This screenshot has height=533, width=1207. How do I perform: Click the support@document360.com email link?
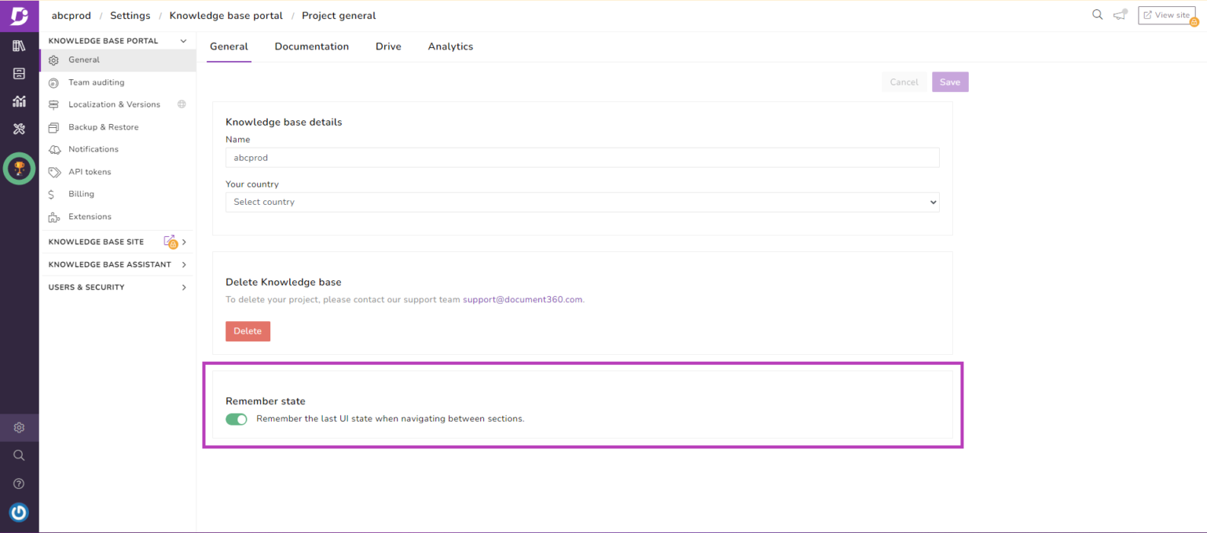(523, 300)
